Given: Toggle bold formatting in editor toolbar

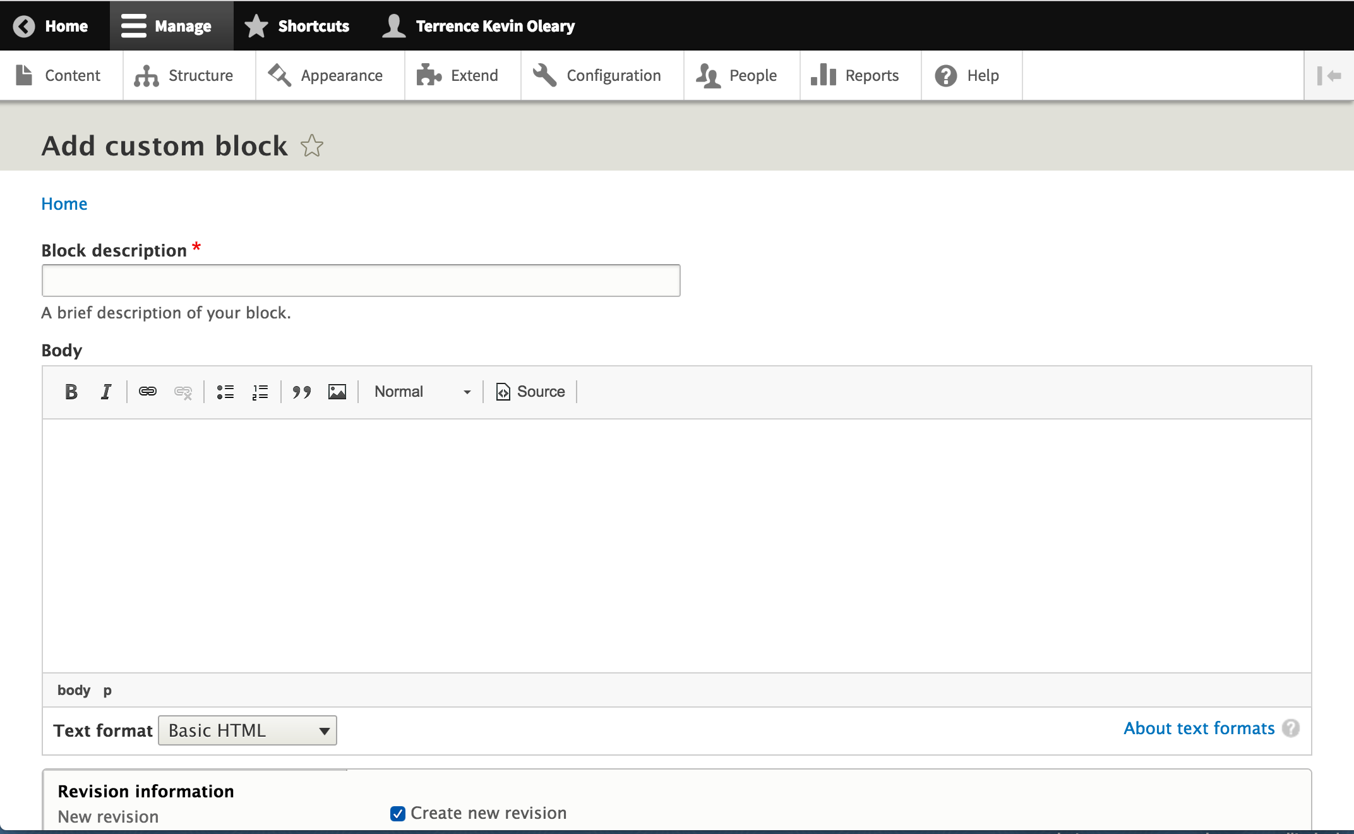Looking at the screenshot, I should [71, 392].
